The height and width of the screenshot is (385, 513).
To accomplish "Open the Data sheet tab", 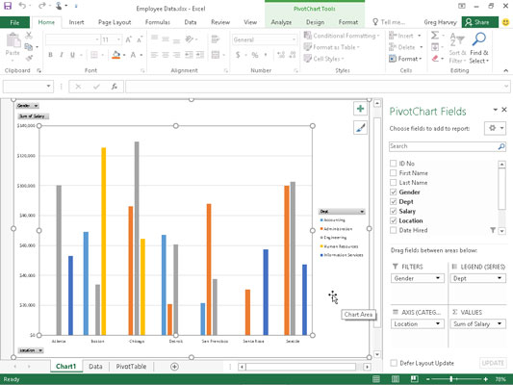I will (95, 367).
